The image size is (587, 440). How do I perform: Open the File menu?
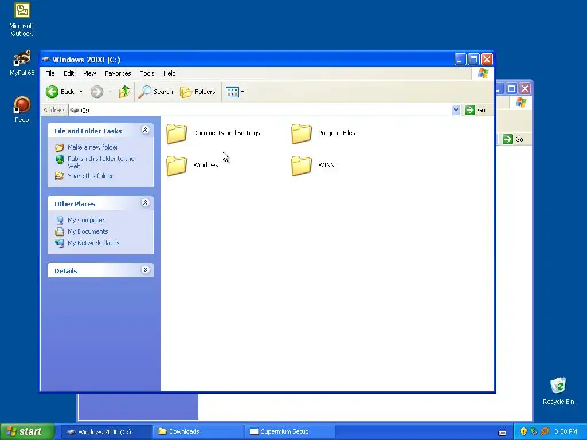click(50, 73)
